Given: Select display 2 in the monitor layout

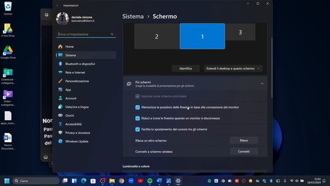Looking at the screenshot, I should tap(157, 37).
